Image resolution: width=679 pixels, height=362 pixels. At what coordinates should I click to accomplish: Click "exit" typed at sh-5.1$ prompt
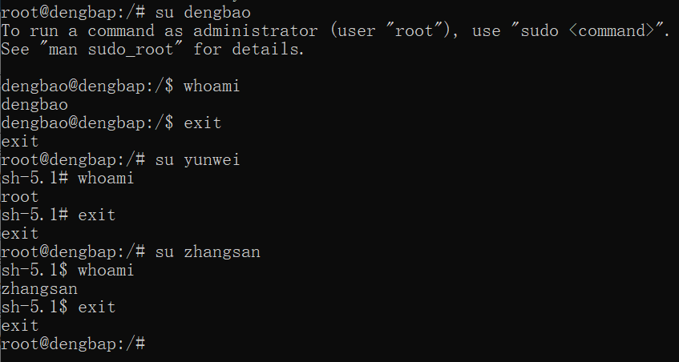(96, 307)
